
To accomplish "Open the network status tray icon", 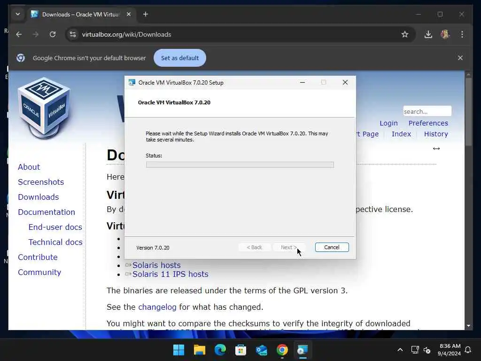I will [x=415, y=350].
